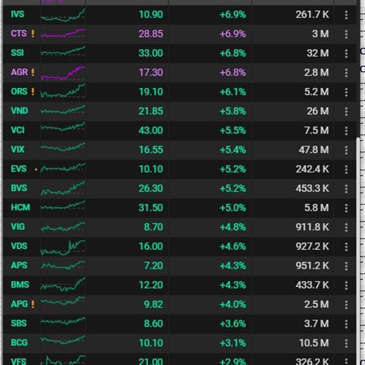
Task: Click the VCI mini price chart
Action: [x=63, y=127]
